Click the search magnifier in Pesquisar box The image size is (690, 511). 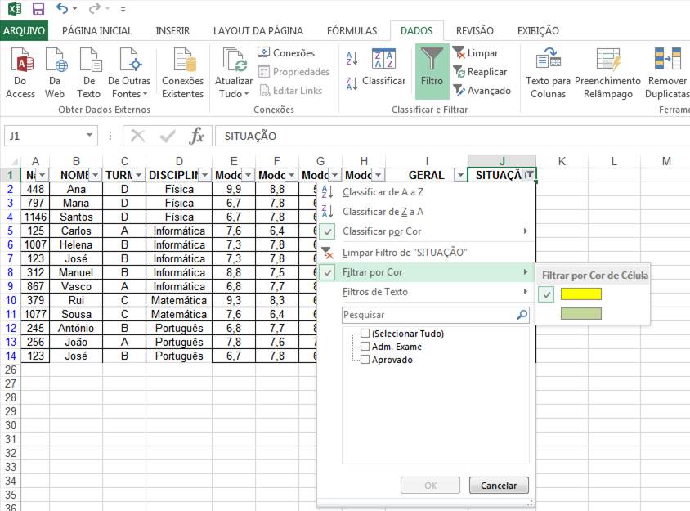522,315
